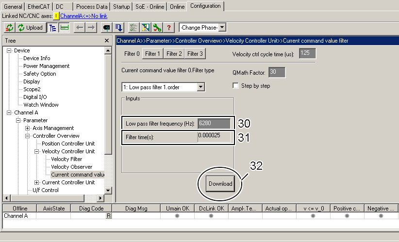The width and height of the screenshot is (399, 242).
Task: Open the EtherCAT tab
Action: click(x=39, y=7)
